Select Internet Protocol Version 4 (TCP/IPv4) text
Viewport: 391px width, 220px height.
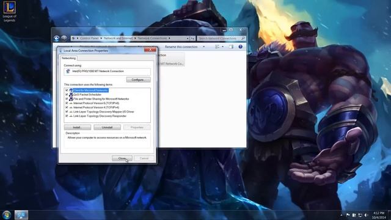97,108
